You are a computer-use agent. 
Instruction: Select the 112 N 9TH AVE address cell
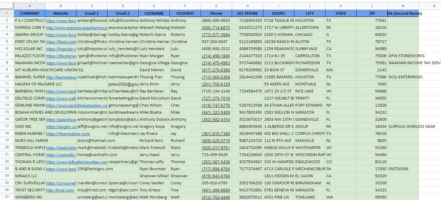(x=279, y=141)
